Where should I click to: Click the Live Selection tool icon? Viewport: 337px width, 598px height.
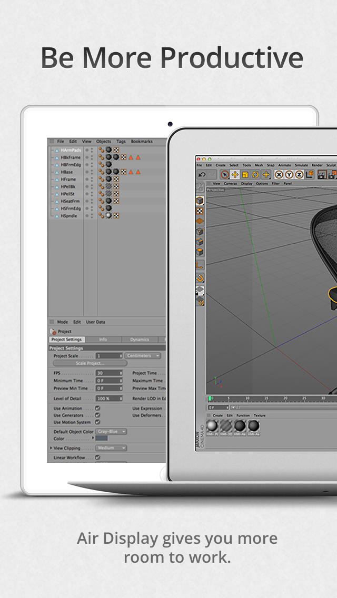[224, 174]
